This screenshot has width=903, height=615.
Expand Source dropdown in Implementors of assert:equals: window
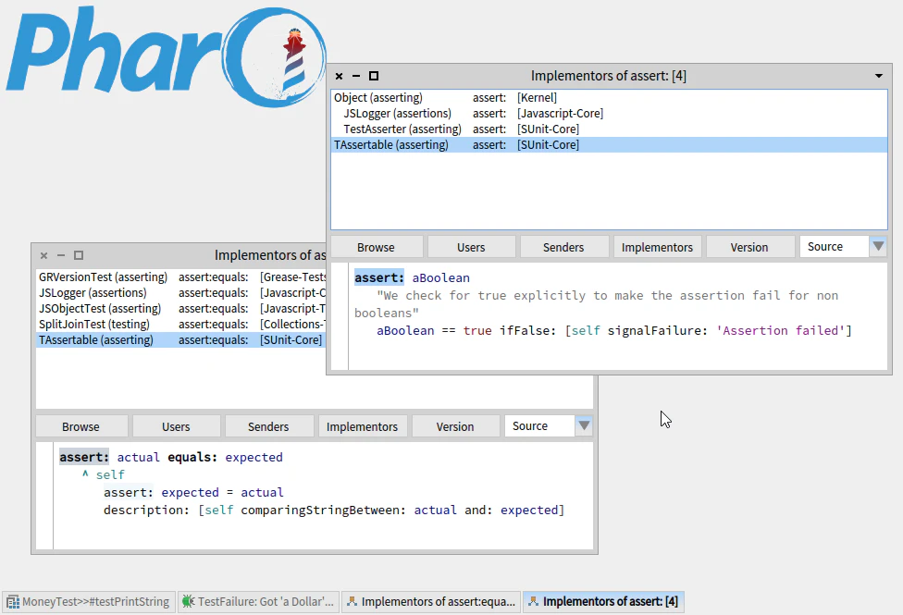pos(584,426)
